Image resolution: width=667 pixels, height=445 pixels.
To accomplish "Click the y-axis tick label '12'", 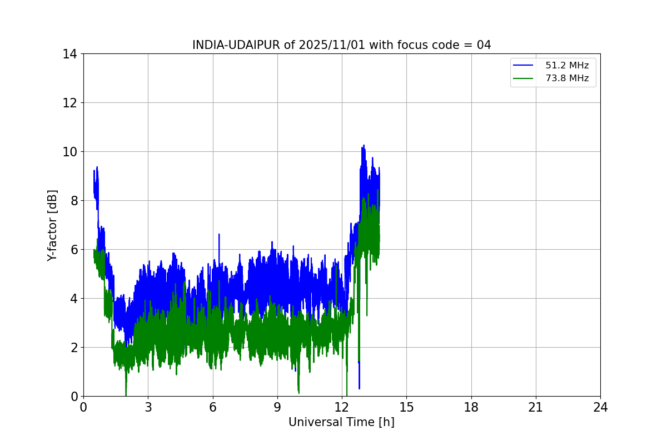I will (70, 103).
